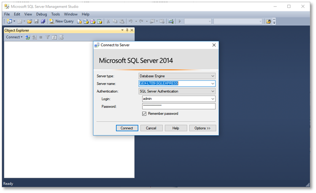This screenshot has width=316, height=193.
Task: Click the Add Item toolbar icon
Action: pyautogui.click(x=19, y=21)
